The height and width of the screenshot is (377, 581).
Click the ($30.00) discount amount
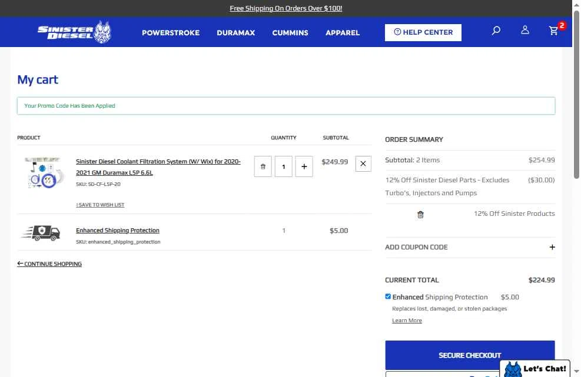[x=541, y=180]
